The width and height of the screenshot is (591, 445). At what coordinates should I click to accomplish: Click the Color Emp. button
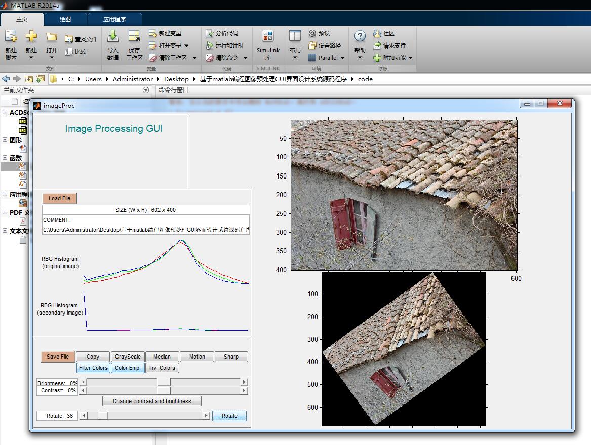[x=128, y=368]
